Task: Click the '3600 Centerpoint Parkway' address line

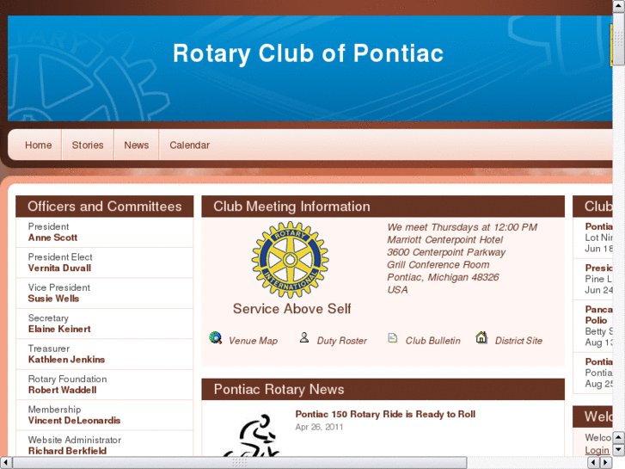Action: 446,252
